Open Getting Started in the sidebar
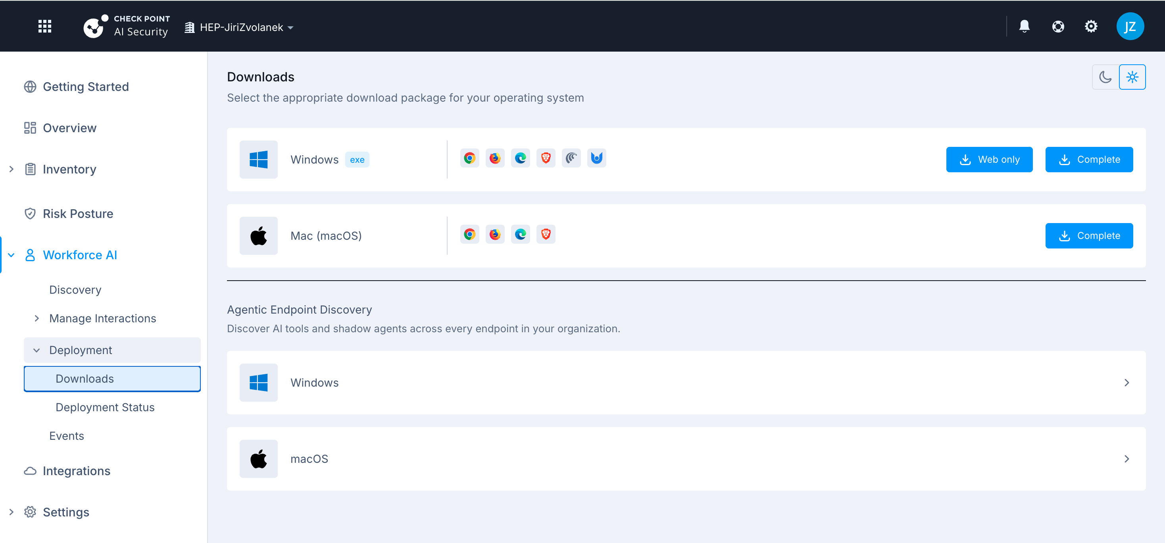 click(86, 87)
